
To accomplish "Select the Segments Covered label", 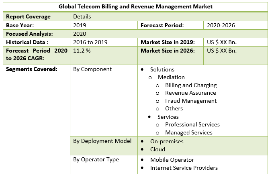I will (32, 69).
